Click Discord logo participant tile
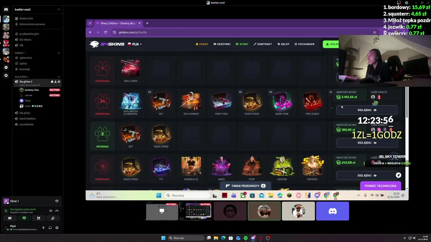The width and height of the screenshot is (431, 242). pyautogui.click(x=332, y=211)
